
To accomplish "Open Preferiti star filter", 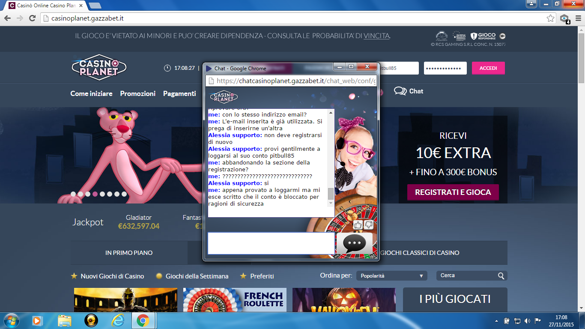I will pyautogui.click(x=257, y=276).
